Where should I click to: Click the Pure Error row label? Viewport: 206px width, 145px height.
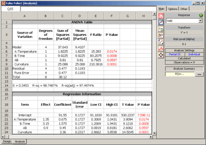pyautogui.click(x=22, y=73)
